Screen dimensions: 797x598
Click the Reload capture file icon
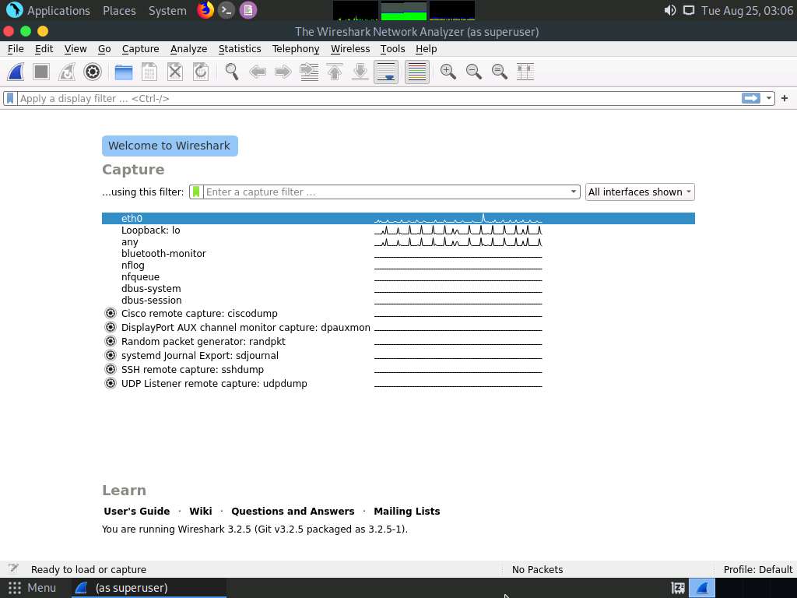coord(201,72)
